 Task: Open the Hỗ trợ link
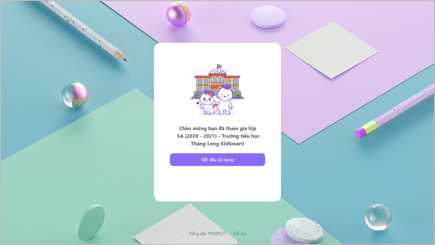(240, 234)
